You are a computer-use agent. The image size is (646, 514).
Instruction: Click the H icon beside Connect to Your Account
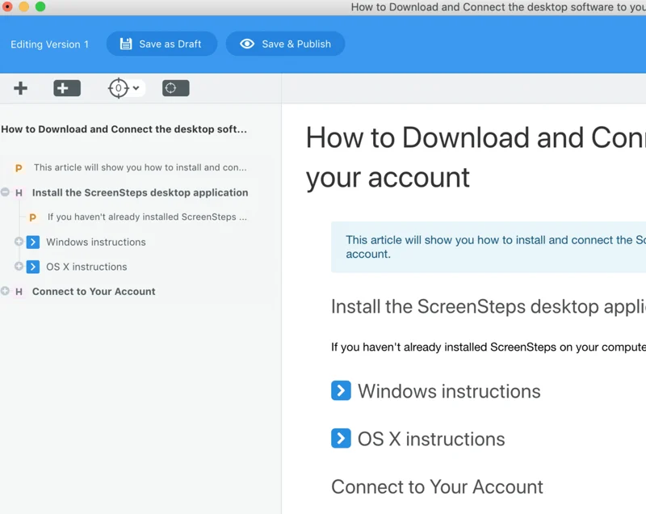click(19, 292)
